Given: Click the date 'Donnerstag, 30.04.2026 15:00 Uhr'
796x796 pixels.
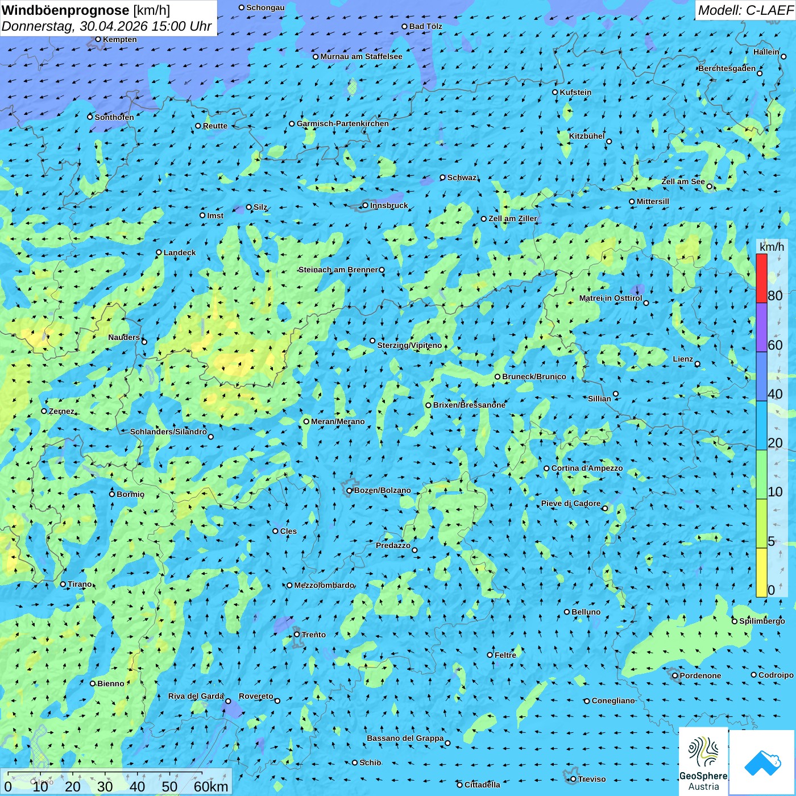Looking at the screenshot, I should point(106,26).
